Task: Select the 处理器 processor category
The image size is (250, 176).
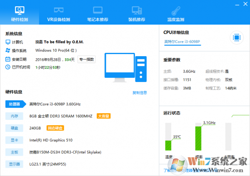Action: tap(16, 104)
